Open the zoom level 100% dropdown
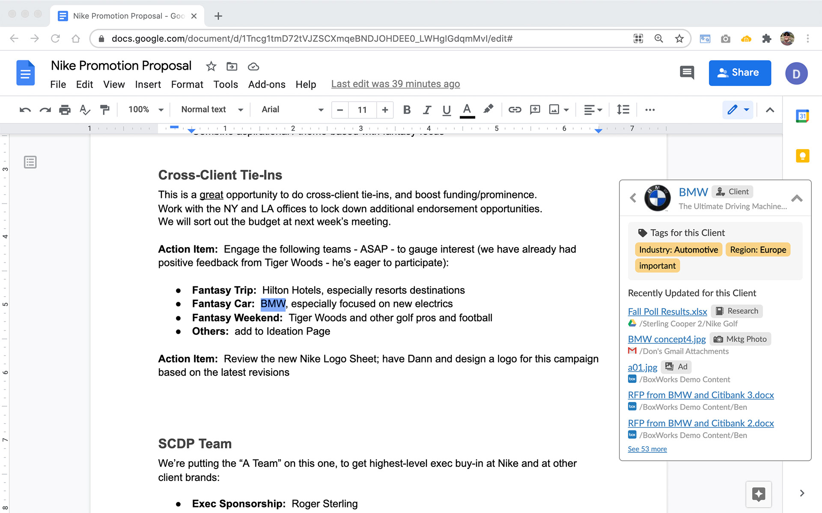Viewport: 822px width, 513px height. [x=146, y=109]
